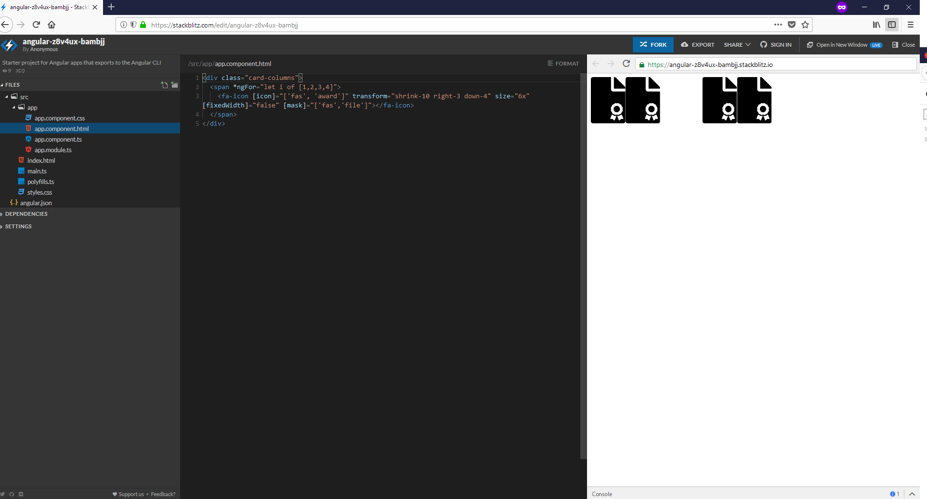Collapse the src folder in file tree
Screen dimensions: 927x499
pos(6,97)
